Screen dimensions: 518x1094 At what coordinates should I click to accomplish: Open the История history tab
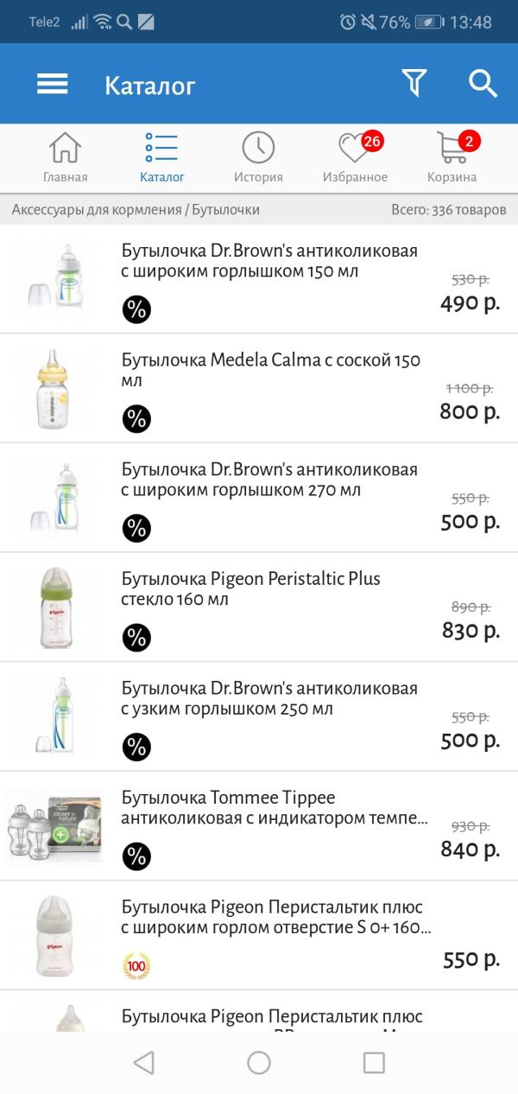(258, 158)
